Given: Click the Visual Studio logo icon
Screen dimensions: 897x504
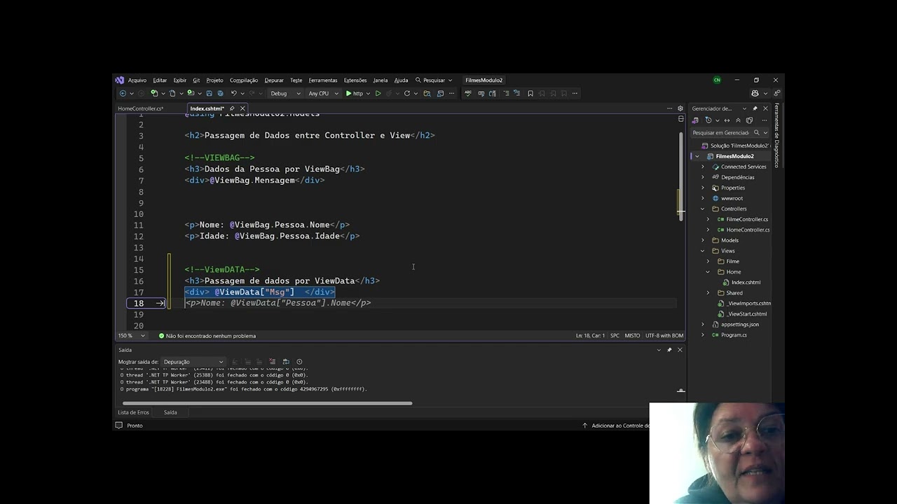Looking at the screenshot, I should (120, 80).
